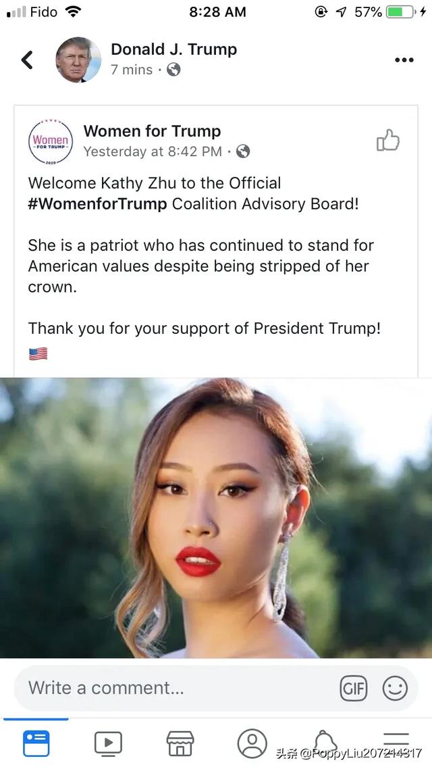Screen dimensions: 432x769
Task: Open the Women for Trump logo avatar
Action: click(51, 141)
